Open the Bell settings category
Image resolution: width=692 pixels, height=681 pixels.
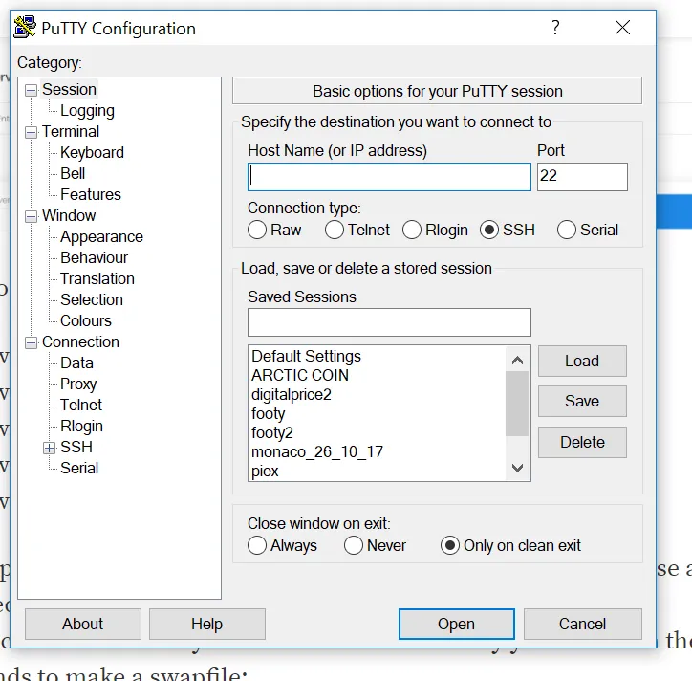(x=73, y=173)
